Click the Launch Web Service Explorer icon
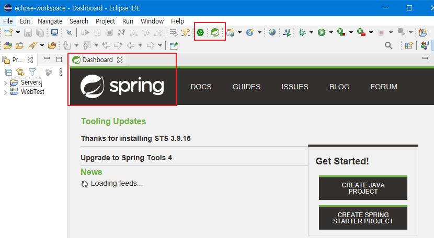This screenshot has width=434, height=238. coord(287,32)
